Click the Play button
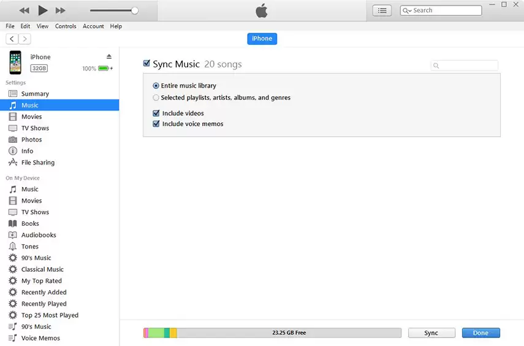This screenshot has height=346, width=524. pyautogui.click(x=42, y=10)
